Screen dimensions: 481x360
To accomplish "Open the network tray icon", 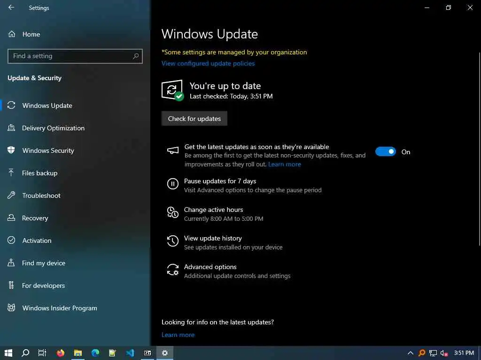I will pyautogui.click(x=433, y=353).
